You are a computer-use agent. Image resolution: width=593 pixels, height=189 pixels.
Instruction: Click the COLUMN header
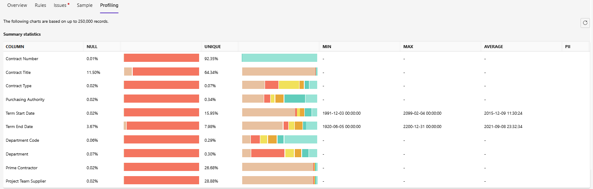(x=15, y=46)
